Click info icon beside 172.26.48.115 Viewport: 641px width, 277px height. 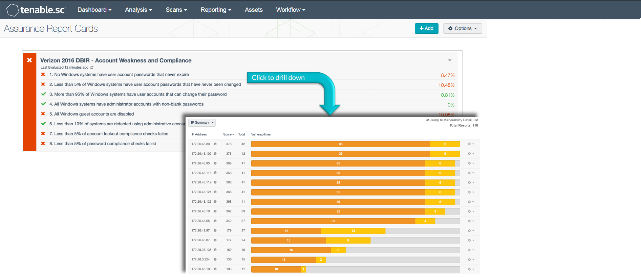[x=215, y=173]
